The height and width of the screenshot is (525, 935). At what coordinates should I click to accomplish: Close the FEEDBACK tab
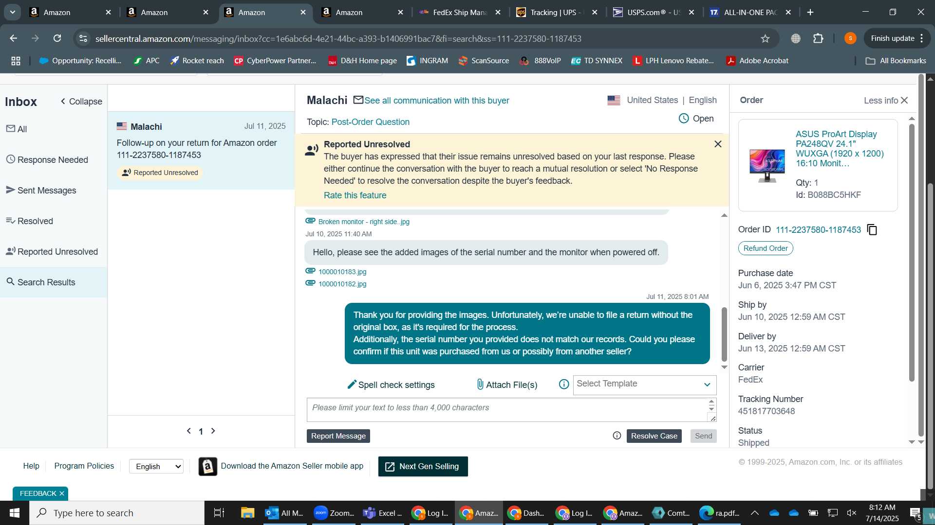pyautogui.click(x=62, y=493)
